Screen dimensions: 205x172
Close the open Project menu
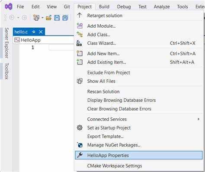click(84, 6)
